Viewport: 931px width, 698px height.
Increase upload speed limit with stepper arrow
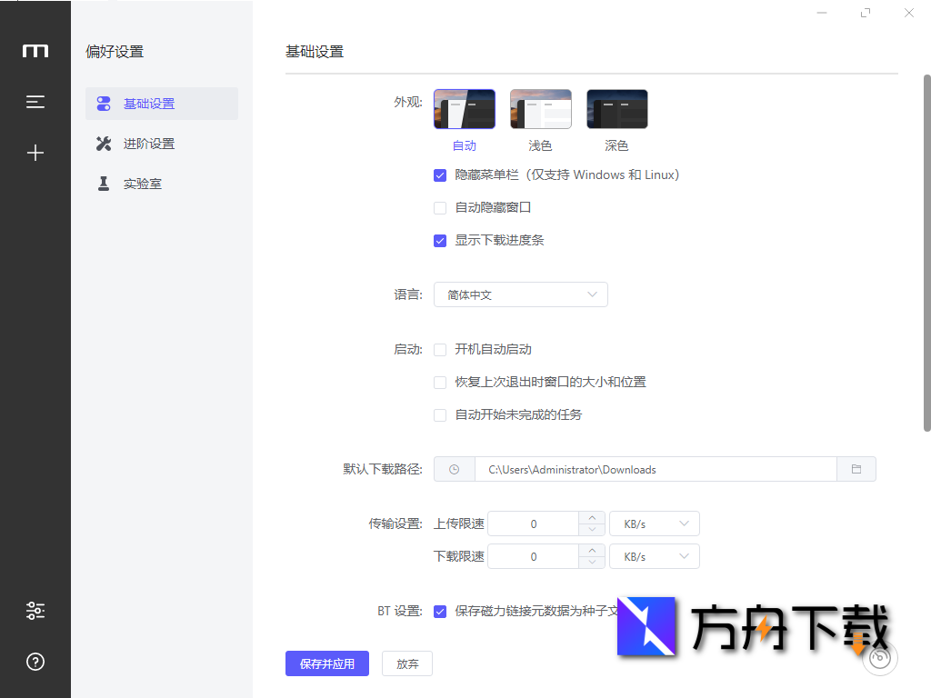tap(593, 518)
